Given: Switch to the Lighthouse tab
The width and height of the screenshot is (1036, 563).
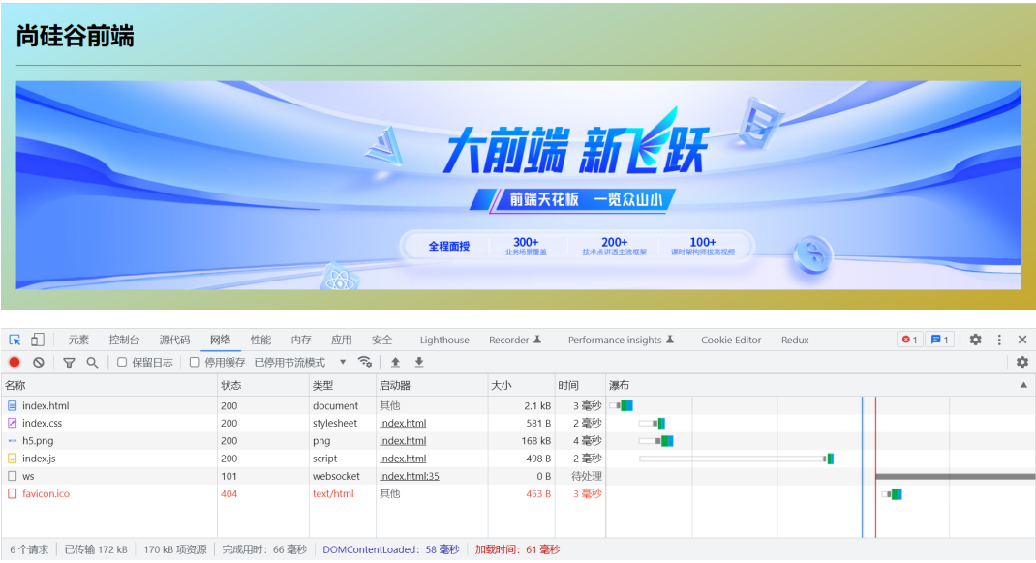Looking at the screenshot, I should pos(444,340).
